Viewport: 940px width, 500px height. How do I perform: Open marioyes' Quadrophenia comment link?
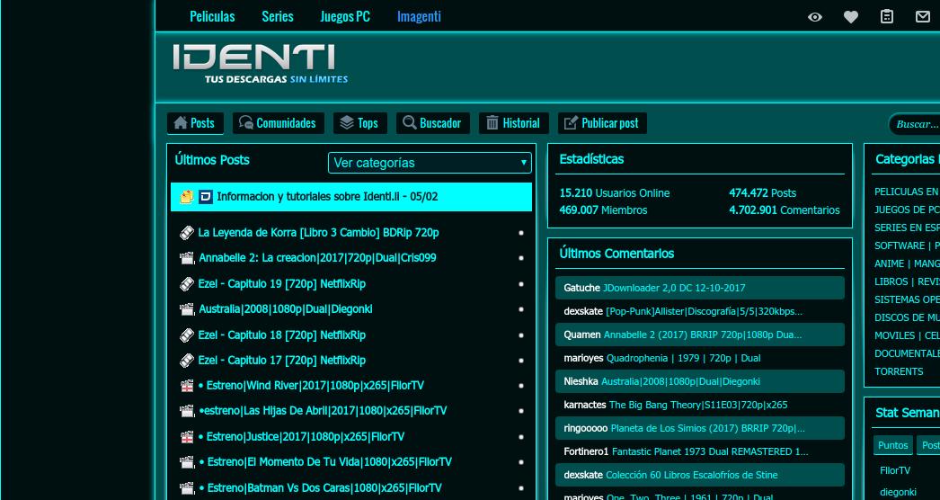point(683,358)
